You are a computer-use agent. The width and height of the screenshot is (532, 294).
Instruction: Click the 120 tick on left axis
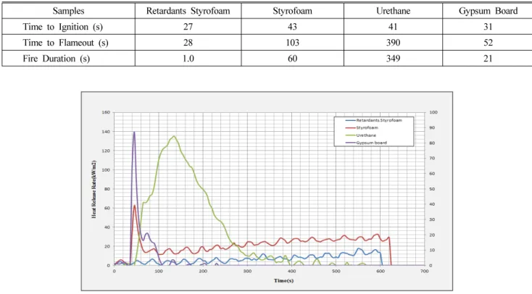(x=106, y=151)
